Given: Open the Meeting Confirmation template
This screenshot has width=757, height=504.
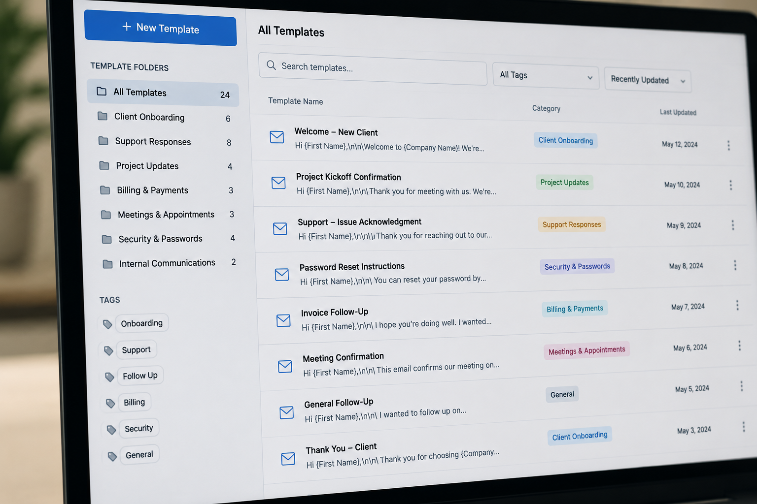Looking at the screenshot, I should [343, 357].
